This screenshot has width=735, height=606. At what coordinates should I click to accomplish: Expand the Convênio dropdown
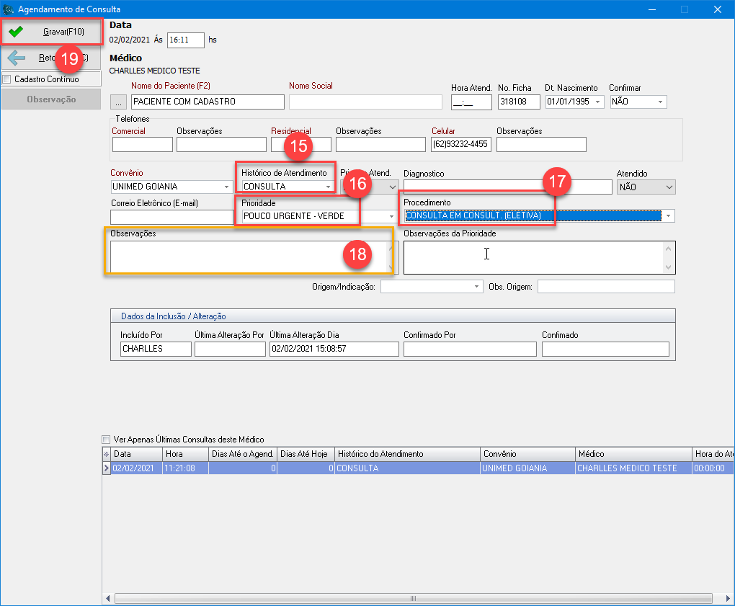pos(227,187)
